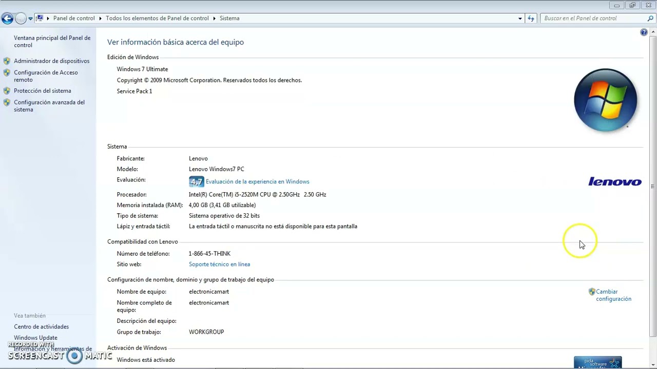The height and width of the screenshot is (369, 657).
Task: Open Help with the question mark icon
Action: [x=644, y=32]
